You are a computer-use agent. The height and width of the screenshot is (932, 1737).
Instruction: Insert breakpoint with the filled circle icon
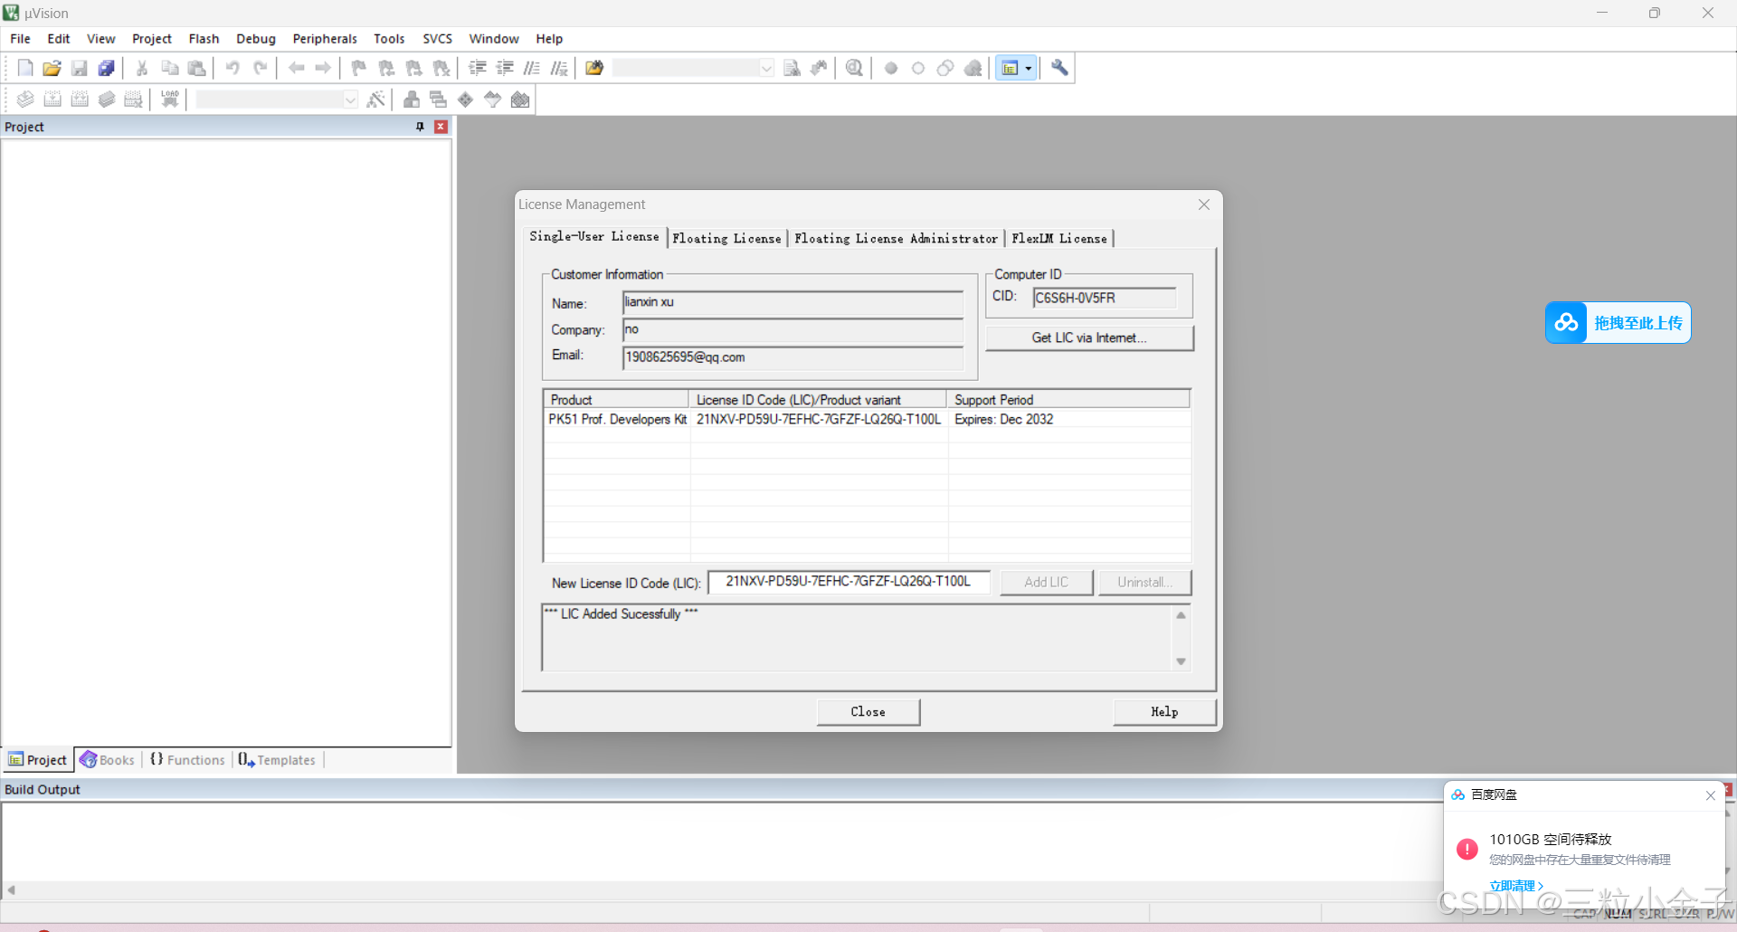[x=891, y=68]
